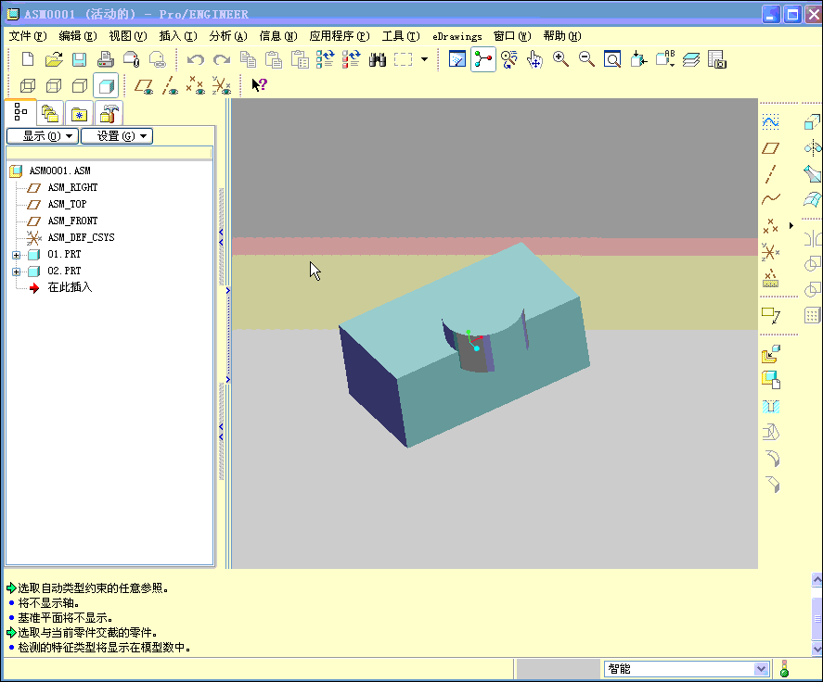823x682 pixels.
Task: Toggle coordinate systems visibility
Action: 222,85
